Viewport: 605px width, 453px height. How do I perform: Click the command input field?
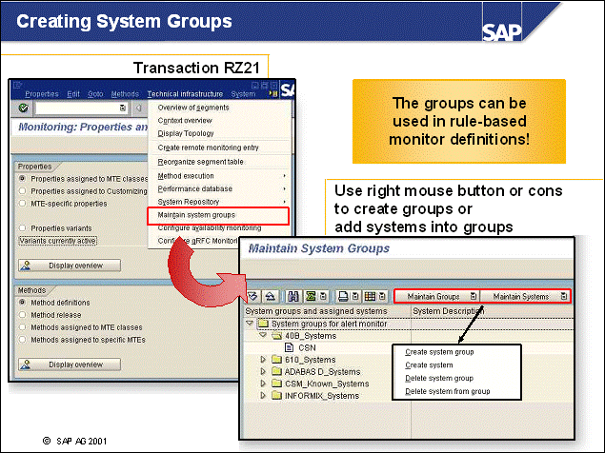pyautogui.click(x=79, y=108)
